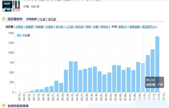Click the 04-22 bar in chart
Viewport: 169px width, 108px height.
tap(56, 87)
